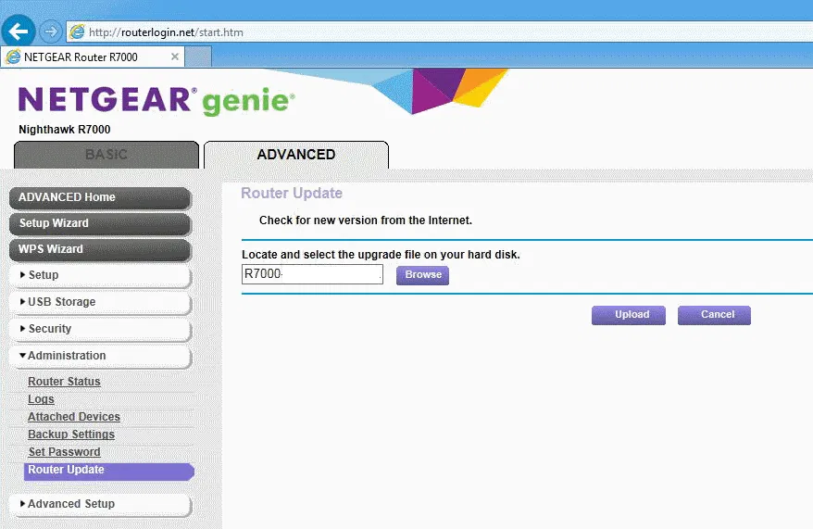
Task: Close the NETGEAR Router R7000 browser tab
Action: click(175, 57)
